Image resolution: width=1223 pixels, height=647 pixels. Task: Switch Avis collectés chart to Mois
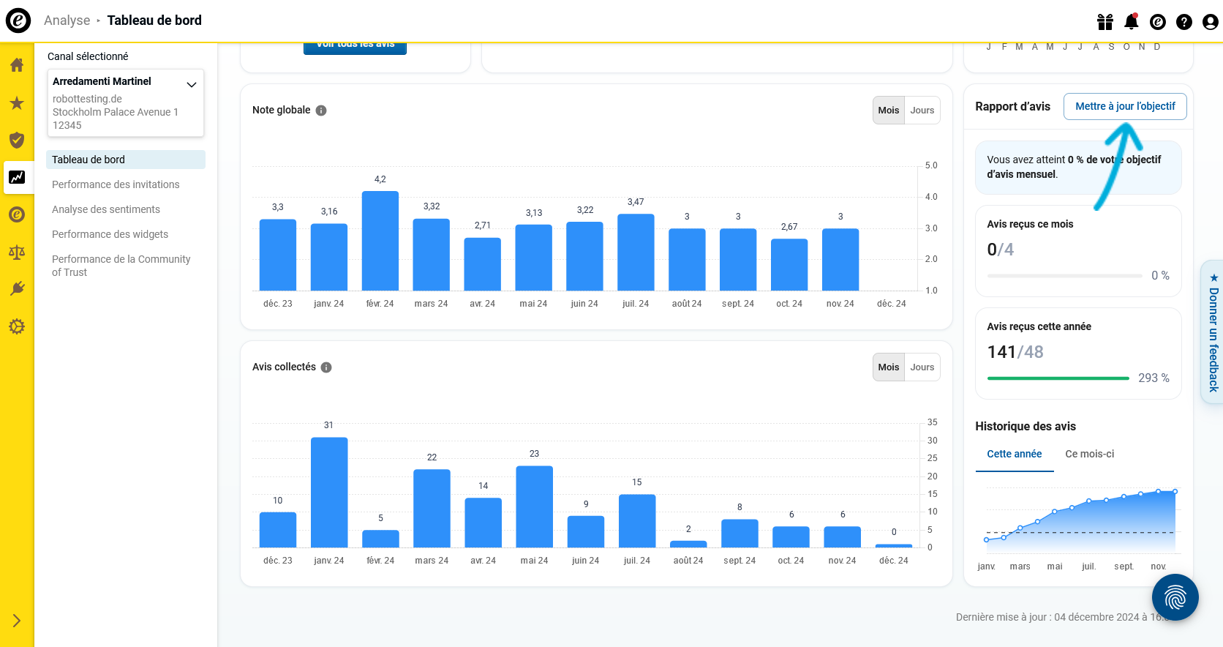point(889,367)
